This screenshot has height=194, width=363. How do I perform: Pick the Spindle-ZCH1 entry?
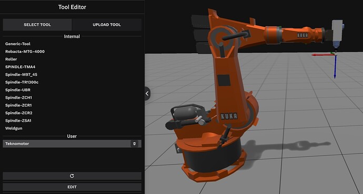[18, 98]
